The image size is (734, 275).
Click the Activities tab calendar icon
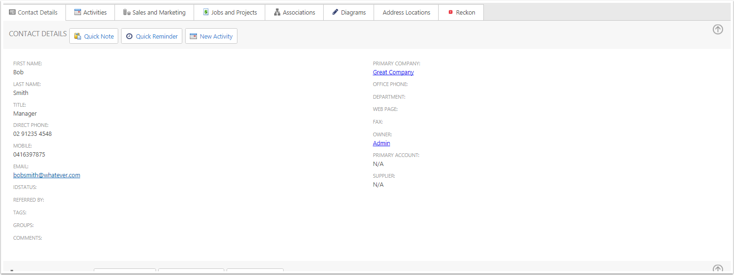78,12
